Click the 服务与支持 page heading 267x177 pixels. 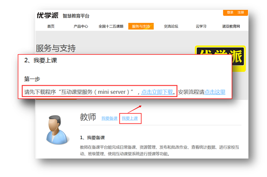(56, 48)
